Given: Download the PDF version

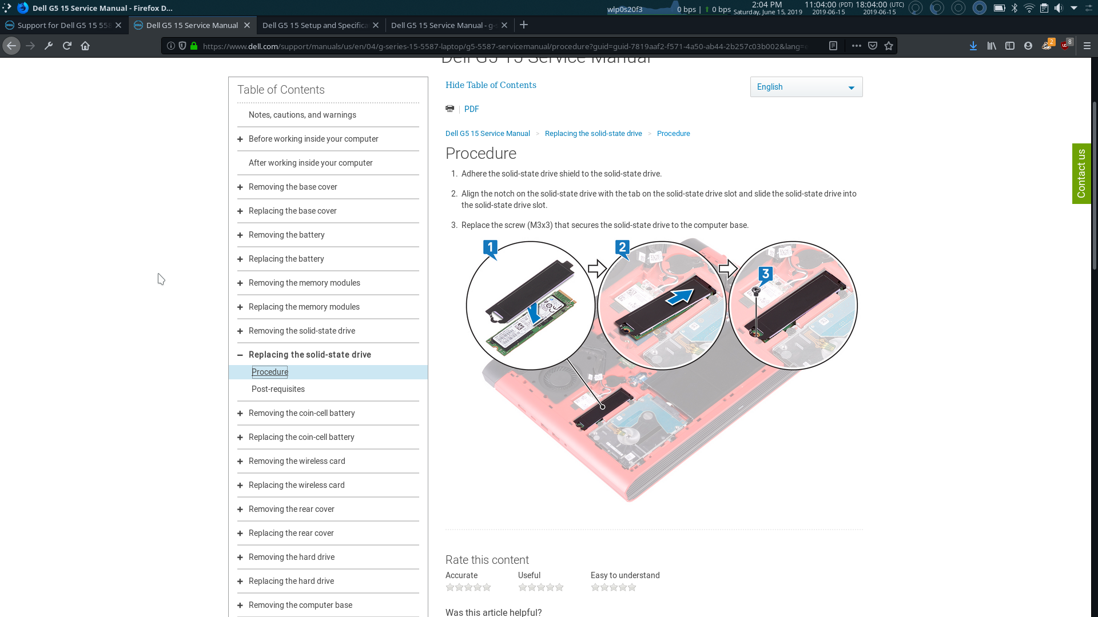Looking at the screenshot, I should pos(471,109).
